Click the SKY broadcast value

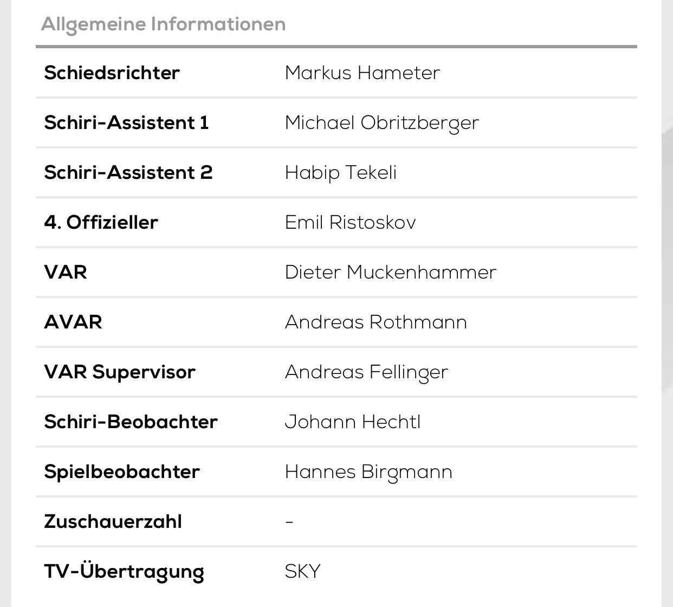(x=302, y=571)
